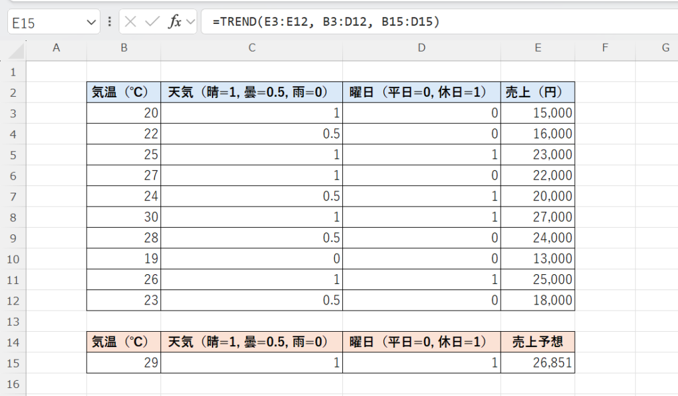Select column E header
The image size is (678, 396).
click(538, 48)
